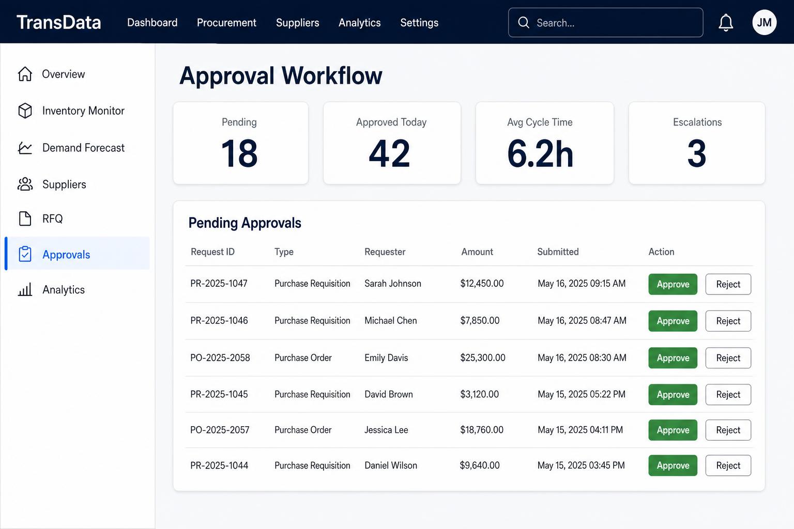The image size is (794, 529).
Task: Open the Dashboard top menu
Action: 152,23
